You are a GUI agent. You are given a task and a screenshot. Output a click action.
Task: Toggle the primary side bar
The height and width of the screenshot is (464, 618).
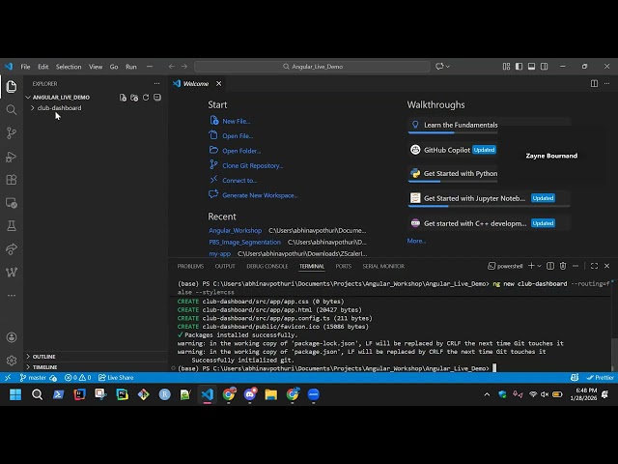coord(520,67)
